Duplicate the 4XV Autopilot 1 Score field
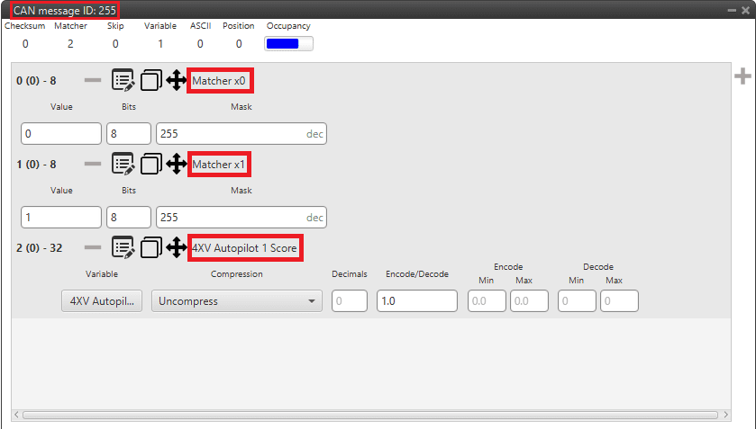The width and height of the screenshot is (756, 429). [x=151, y=247]
